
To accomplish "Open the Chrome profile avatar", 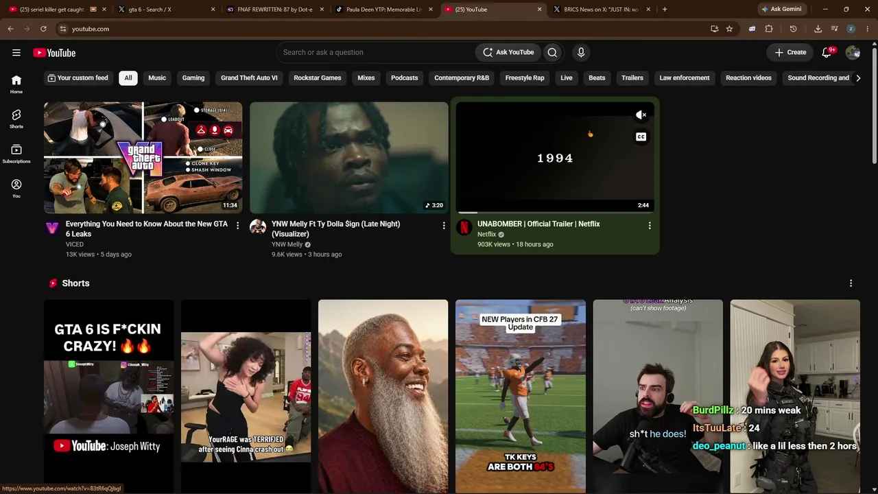I will (851, 29).
